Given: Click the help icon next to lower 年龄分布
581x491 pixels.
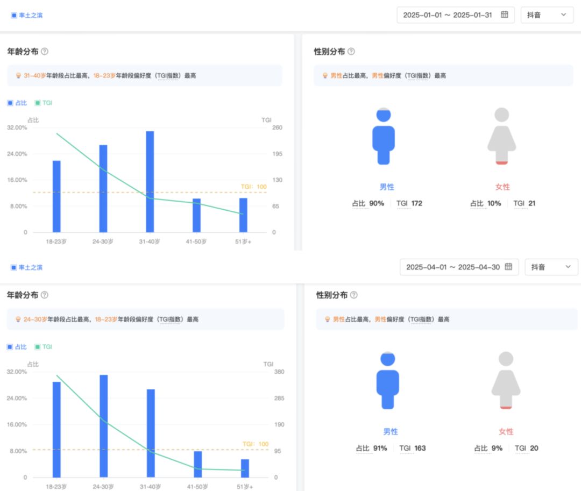Looking at the screenshot, I should click(45, 295).
